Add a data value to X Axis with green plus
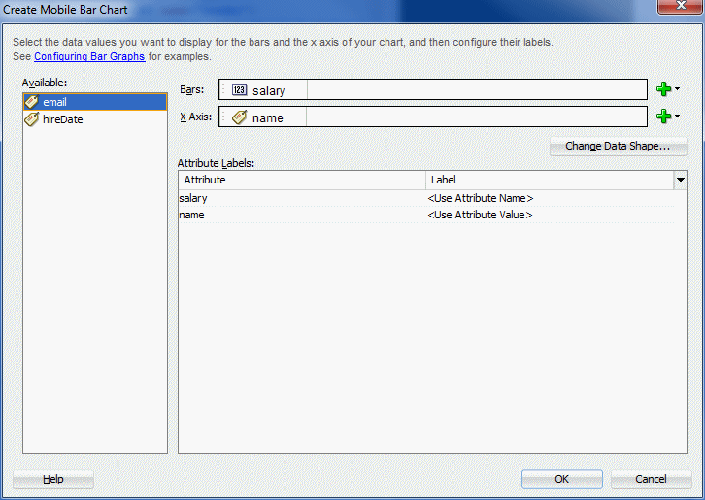Viewport: 705px width, 500px height. pyautogui.click(x=663, y=116)
